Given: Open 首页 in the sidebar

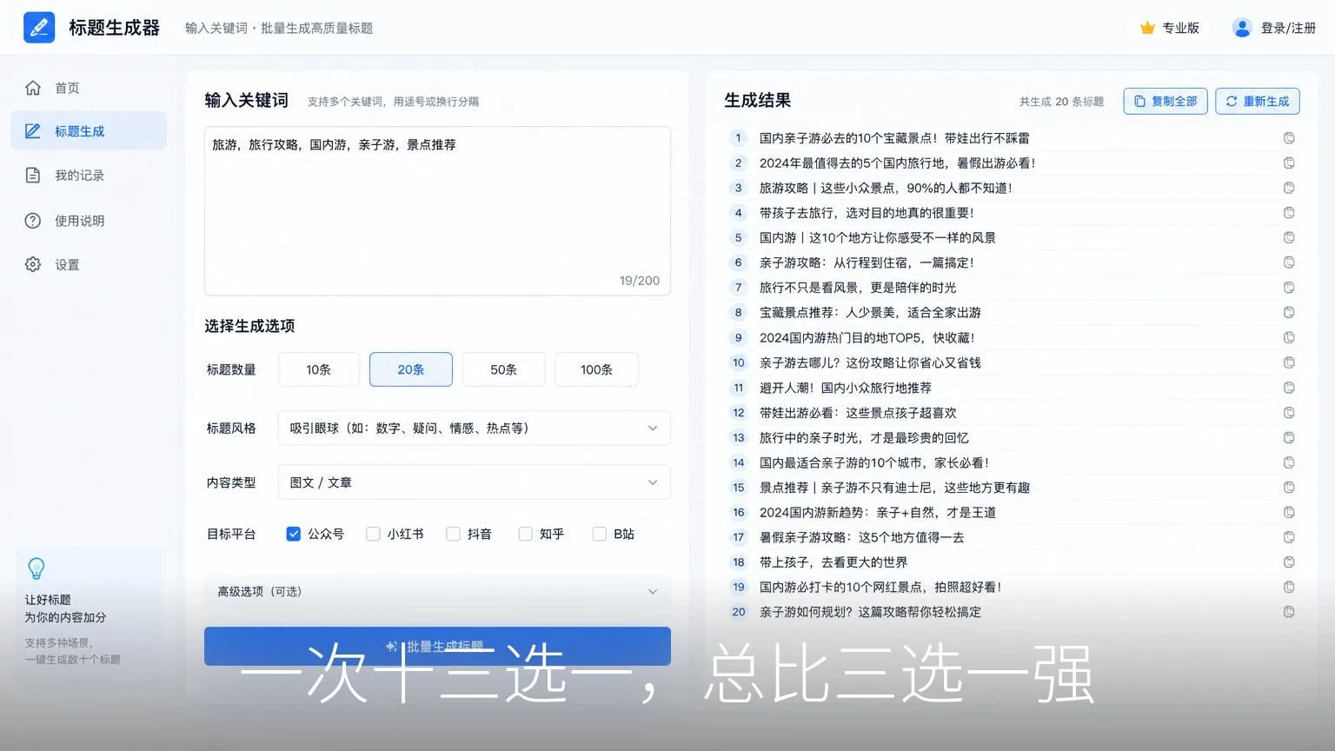Looking at the screenshot, I should (89, 88).
